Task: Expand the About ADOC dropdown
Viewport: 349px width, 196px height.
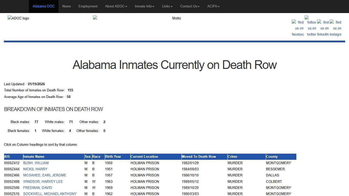Action: pos(116,6)
